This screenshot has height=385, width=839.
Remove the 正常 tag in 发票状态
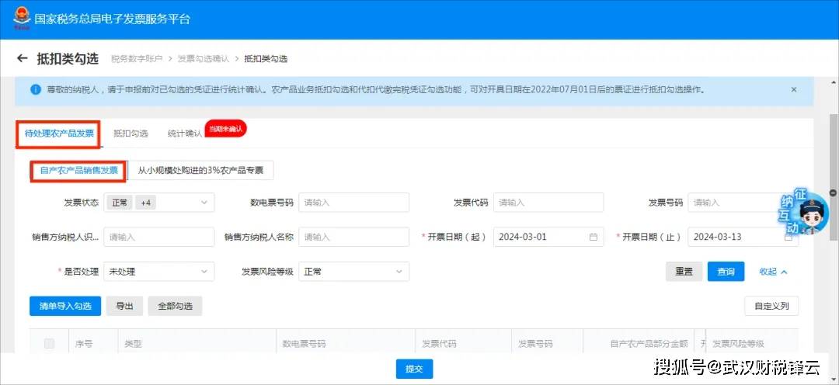click(119, 203)
